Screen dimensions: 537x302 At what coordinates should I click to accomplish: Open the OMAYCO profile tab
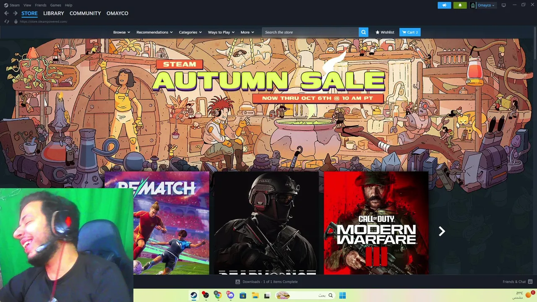[x=117, y=13]
